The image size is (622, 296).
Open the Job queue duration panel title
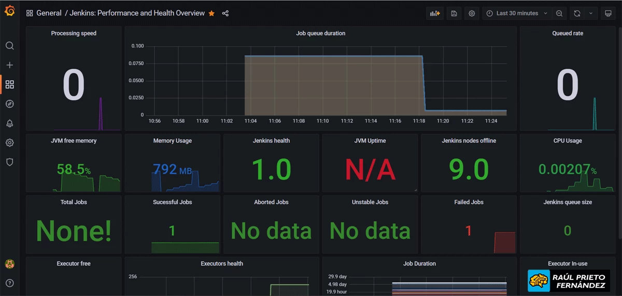[320, 33]
